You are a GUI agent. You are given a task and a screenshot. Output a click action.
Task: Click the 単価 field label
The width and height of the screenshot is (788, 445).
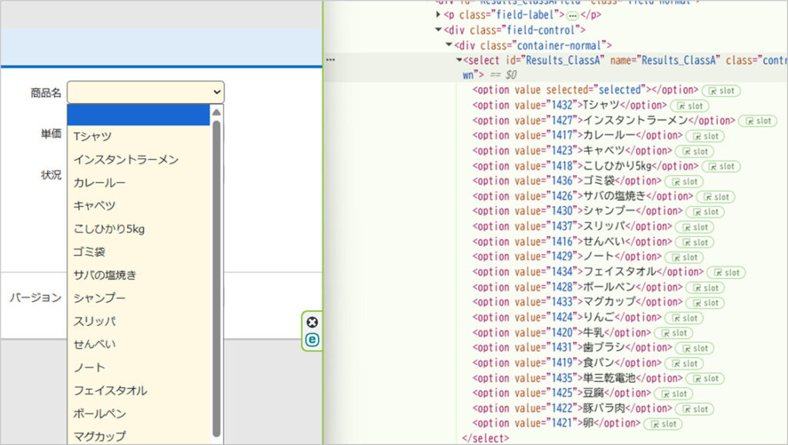(x=52, y=134)
